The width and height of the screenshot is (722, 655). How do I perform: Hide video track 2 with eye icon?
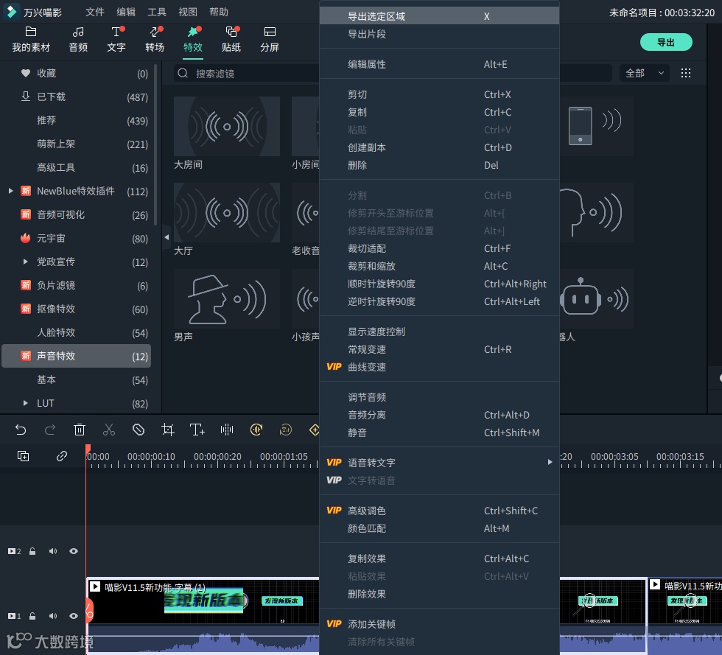click(x=74, y=551)
